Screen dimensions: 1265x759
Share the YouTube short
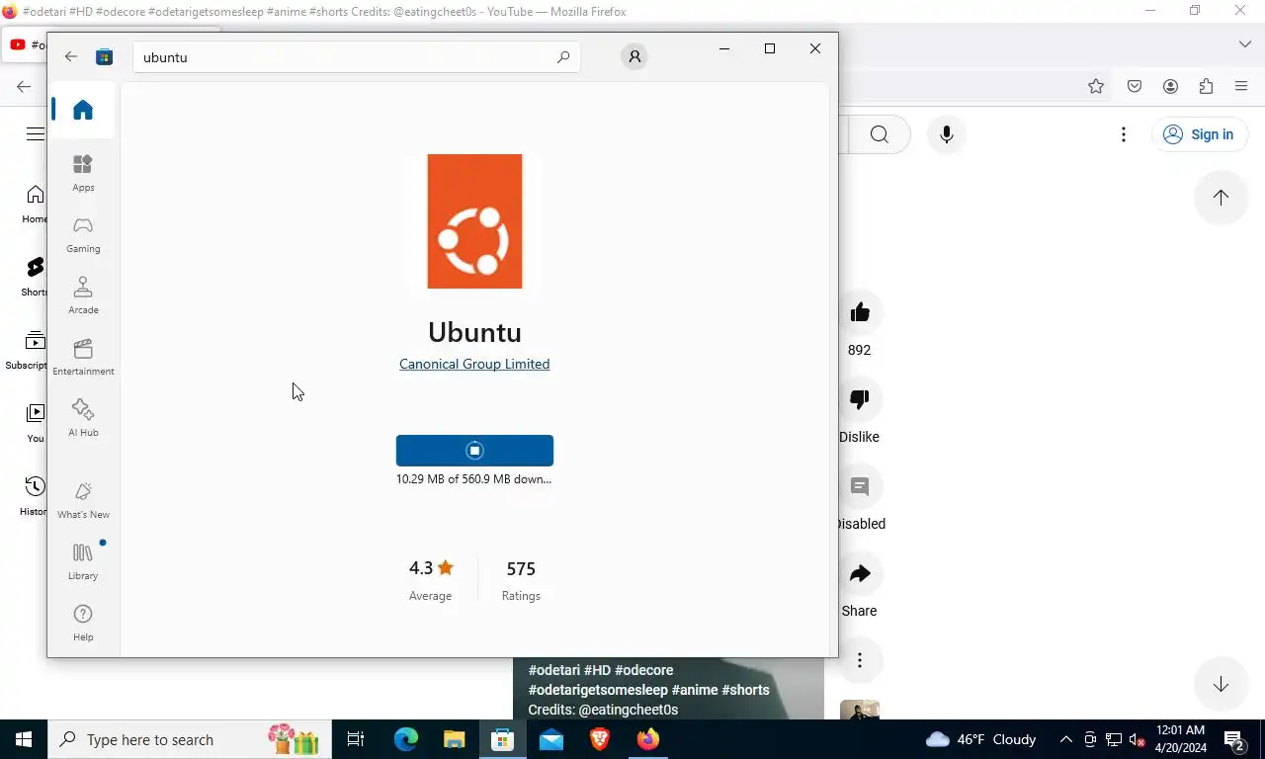click(x=860, y=573)
